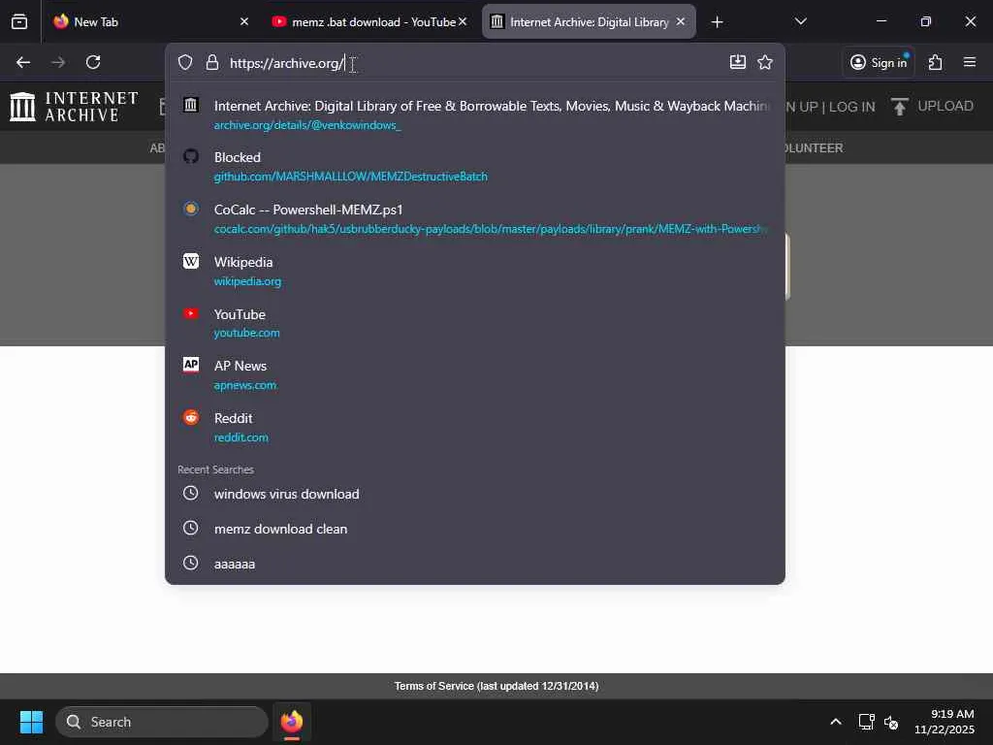This screenshot has height=745, width=993.
Task: Click in the address bar URL field
Action: (475, 63)
